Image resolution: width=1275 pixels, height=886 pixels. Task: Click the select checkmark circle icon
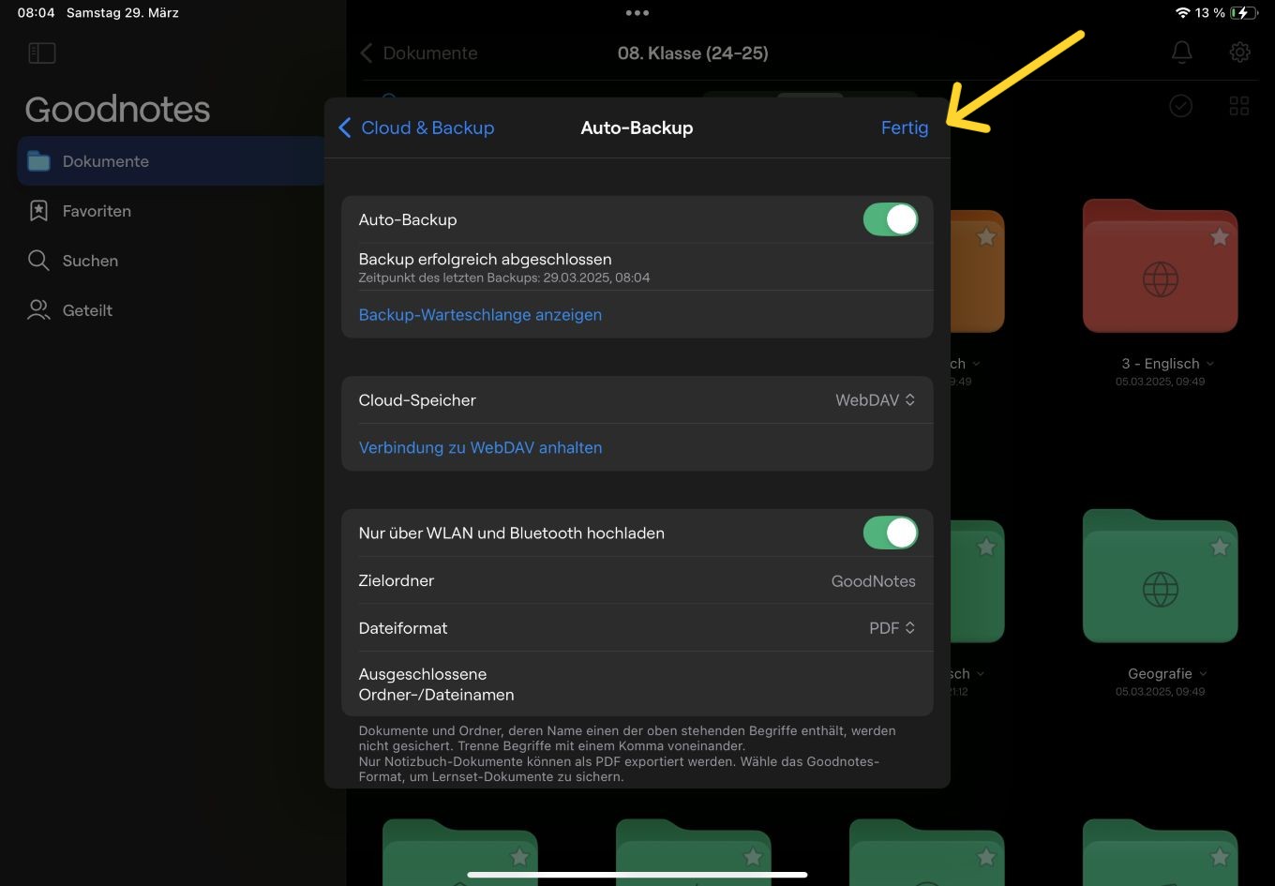tap(1181, 106)
